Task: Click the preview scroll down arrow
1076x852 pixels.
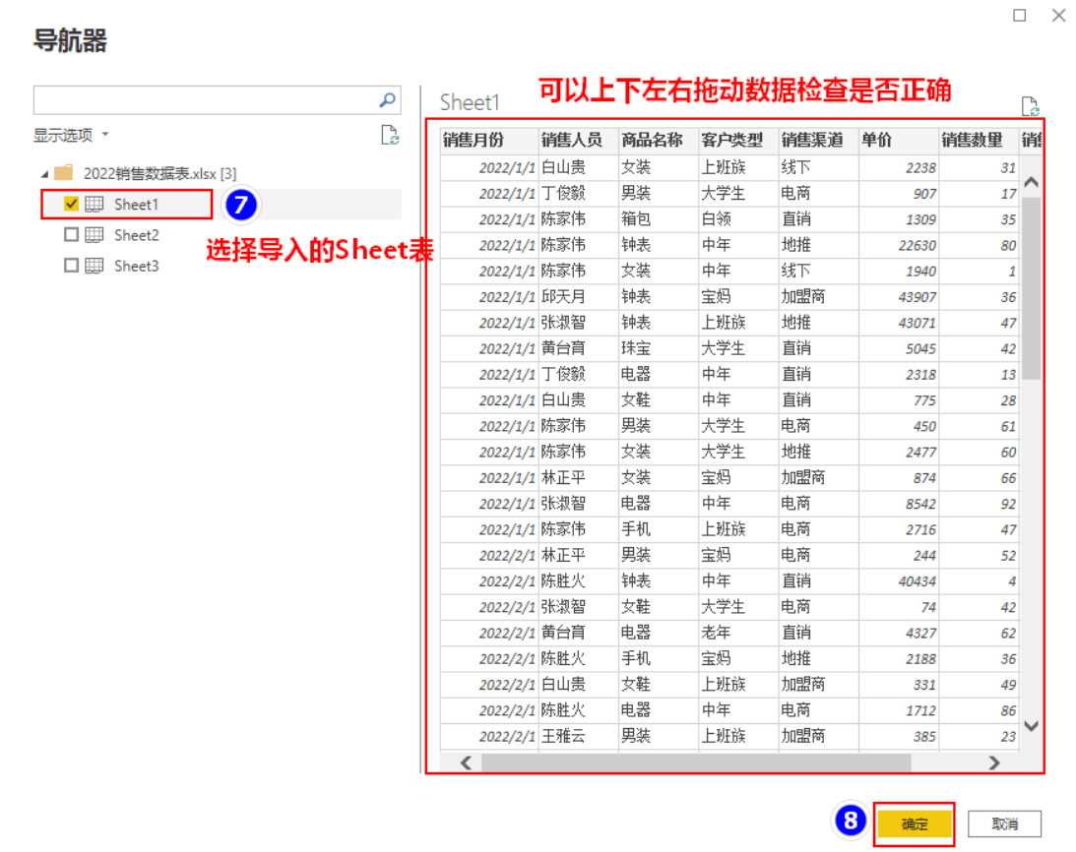Action: [x=1031, y=725]
